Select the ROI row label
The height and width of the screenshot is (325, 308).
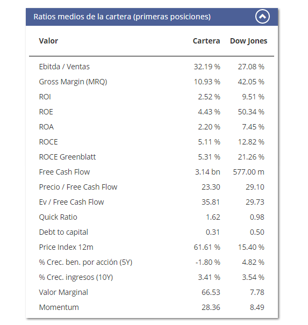click(45, 97)
